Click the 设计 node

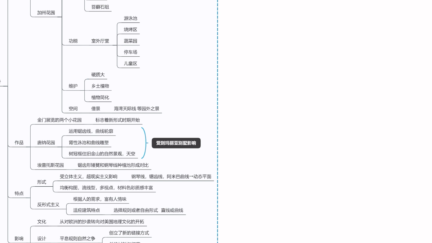pos(42,238)
